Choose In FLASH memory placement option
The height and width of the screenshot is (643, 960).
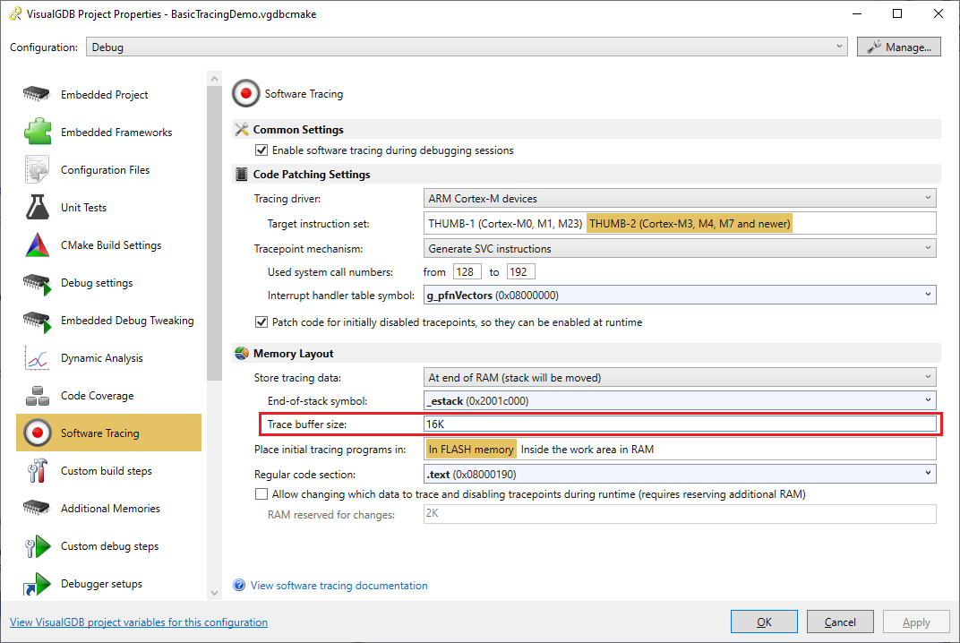click(x=471, y=450)
